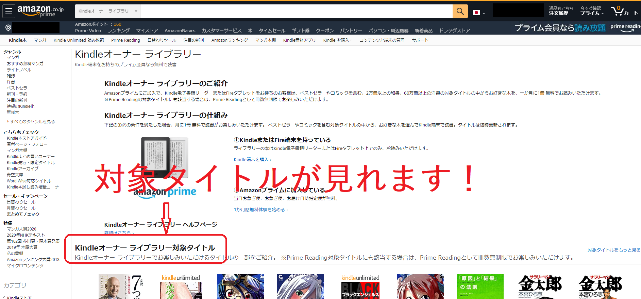The width and height of the screenshot is (641, 299).
Task: Click 対象タイトルをもっと見る link
Action: (x=614, y=250)
